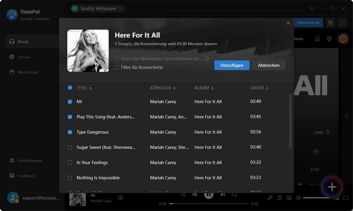Click the Mariah Carey artist in Mi row
The image size is (353, 211).
pyautogui.click(x=163, y=102)
